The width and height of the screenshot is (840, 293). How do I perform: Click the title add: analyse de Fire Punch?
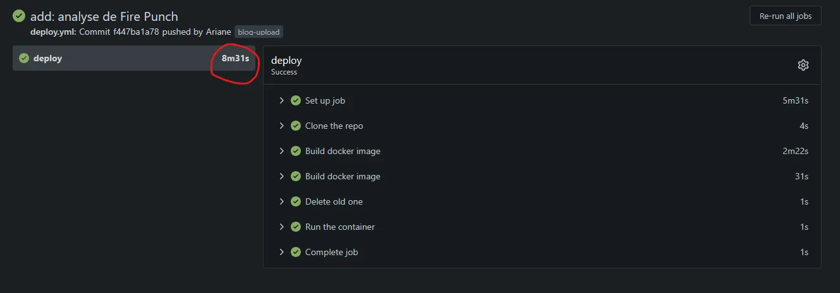point(104,16)
